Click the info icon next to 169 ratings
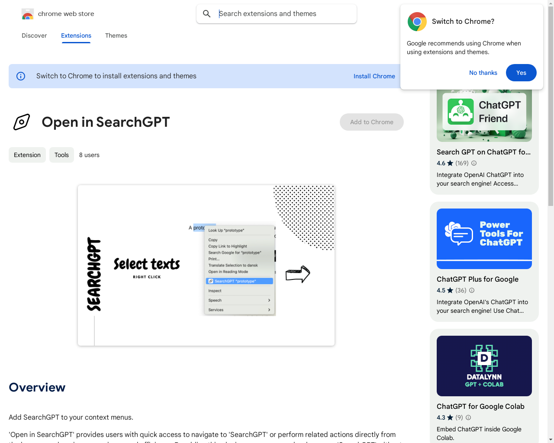Viewport: 554px width, 443px height. point(474,163)
